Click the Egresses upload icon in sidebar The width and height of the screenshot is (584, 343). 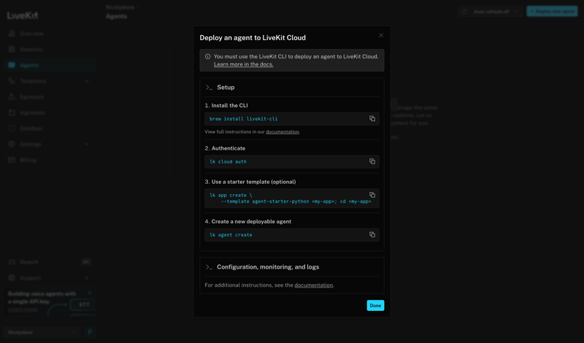(x=12, y=97)
